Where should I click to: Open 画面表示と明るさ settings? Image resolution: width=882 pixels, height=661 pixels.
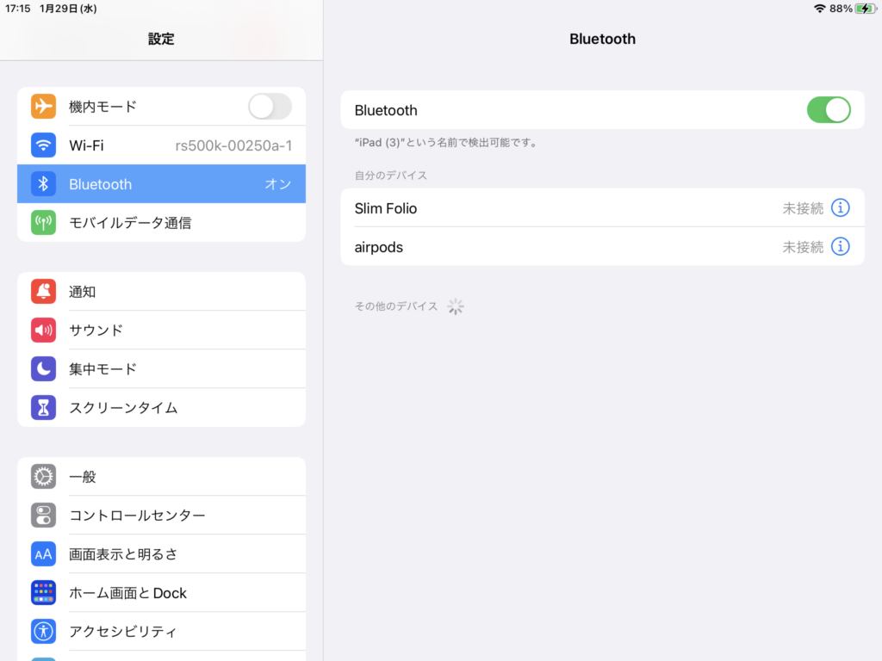(161, 554)
